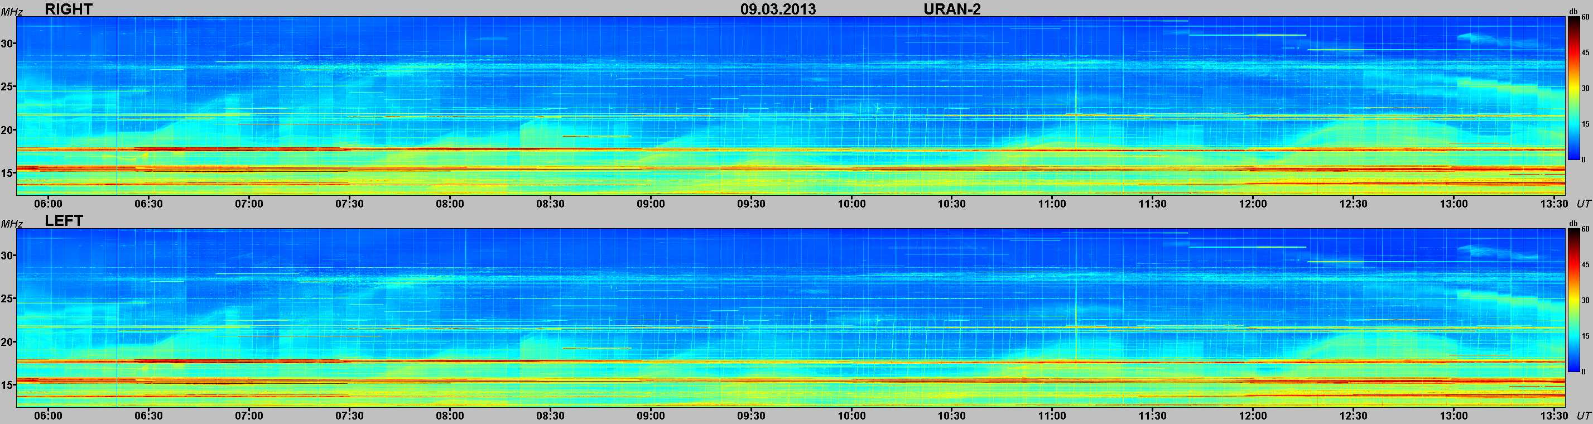Click the UT axis label under the RIGHT panel

click(x=1583, y=203)
